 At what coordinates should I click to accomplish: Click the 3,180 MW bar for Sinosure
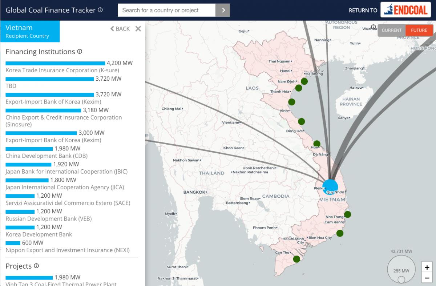pos(43,110)
